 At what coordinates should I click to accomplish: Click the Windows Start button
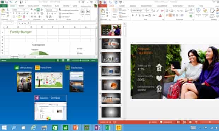4,127
